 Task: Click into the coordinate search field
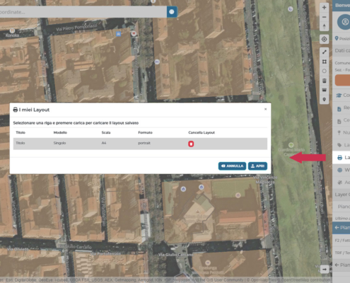click(83, 12)
